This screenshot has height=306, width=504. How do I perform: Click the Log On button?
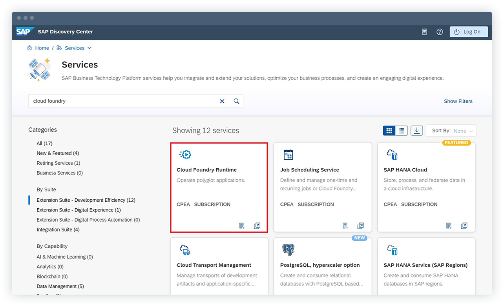(x=469, y=32)
